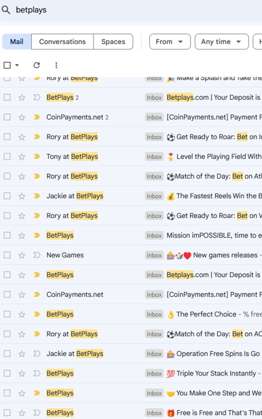The image size is (262, 419).
Task: Switch to the Mail tab
Action: point(17,41)
